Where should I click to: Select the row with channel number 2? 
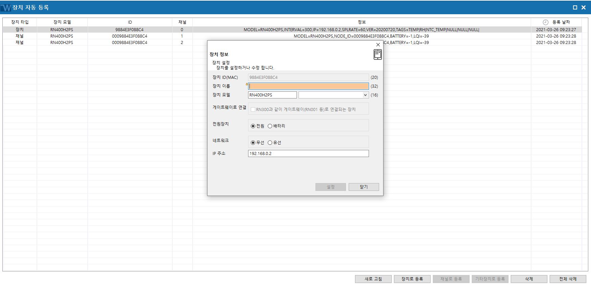point(292,43)
